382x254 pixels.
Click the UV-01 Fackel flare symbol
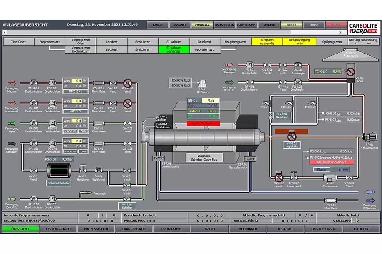click(351, 73)
